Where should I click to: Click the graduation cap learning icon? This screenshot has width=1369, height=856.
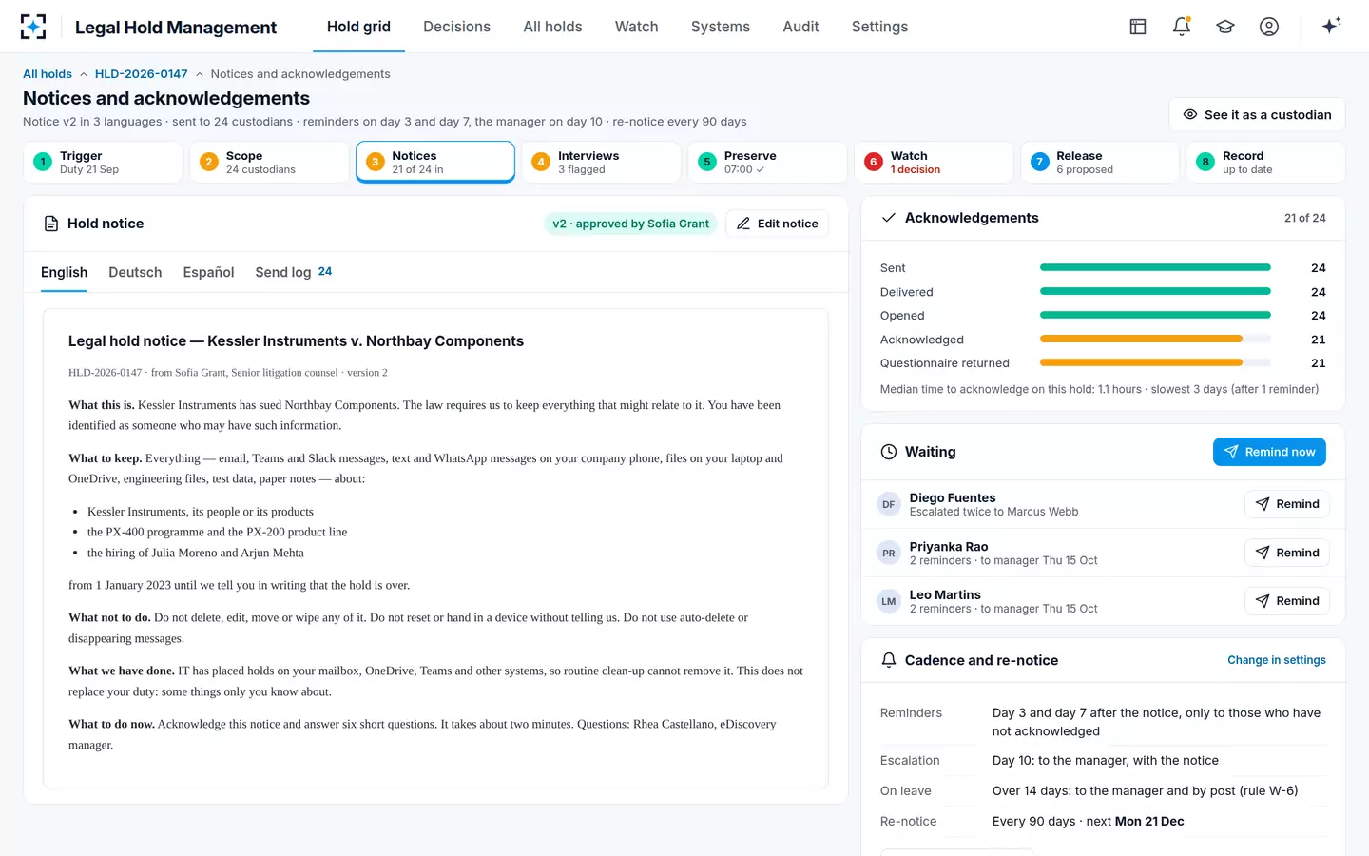[1225, 27]
